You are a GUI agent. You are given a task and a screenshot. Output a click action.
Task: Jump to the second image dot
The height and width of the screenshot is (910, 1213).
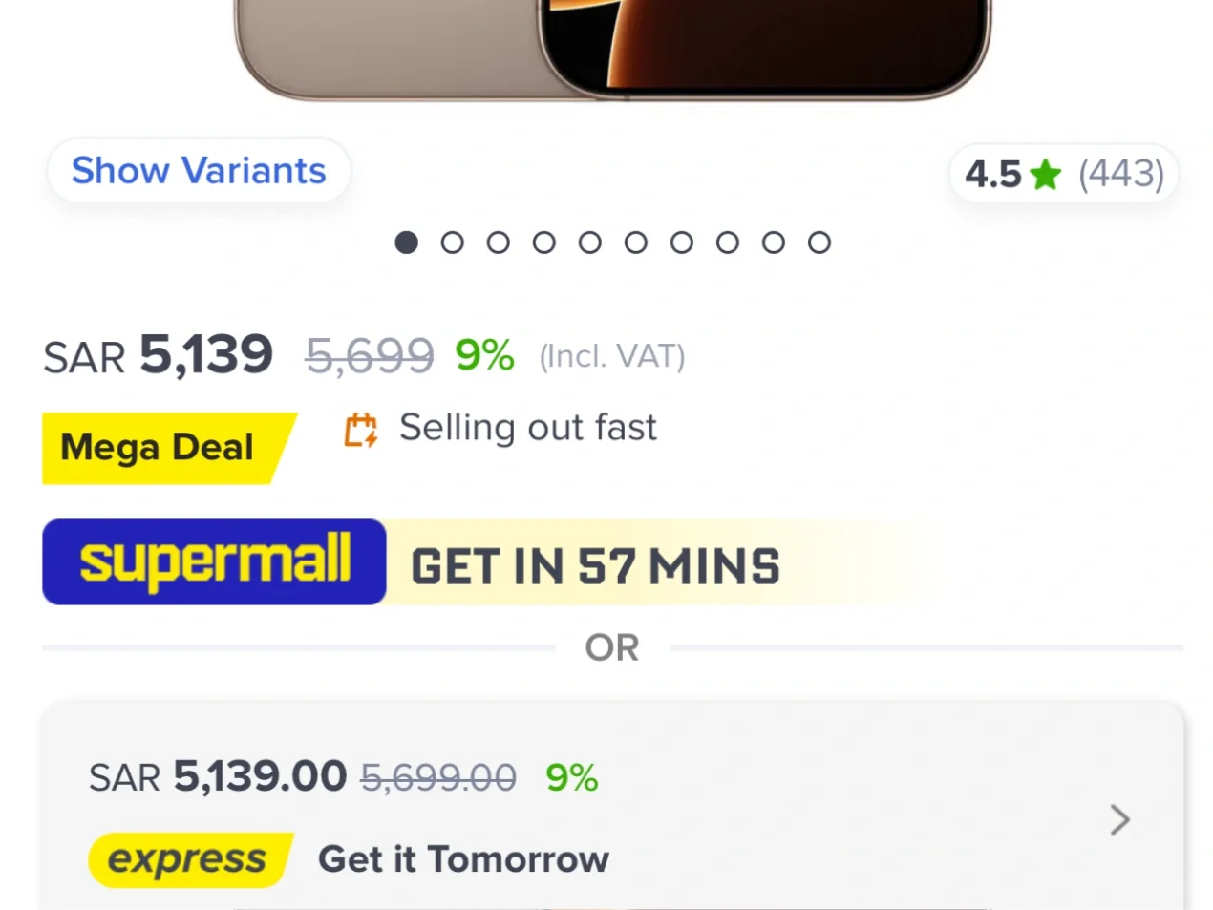pos(452,243)
